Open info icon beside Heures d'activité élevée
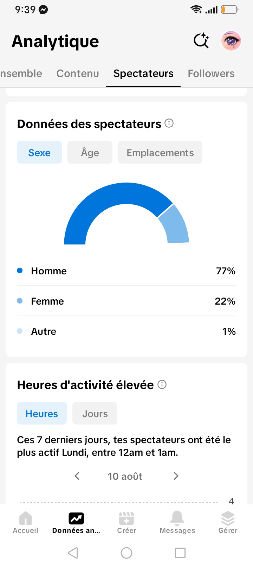The width and height of the screenshot is (253, 567). tap(162, 384)
